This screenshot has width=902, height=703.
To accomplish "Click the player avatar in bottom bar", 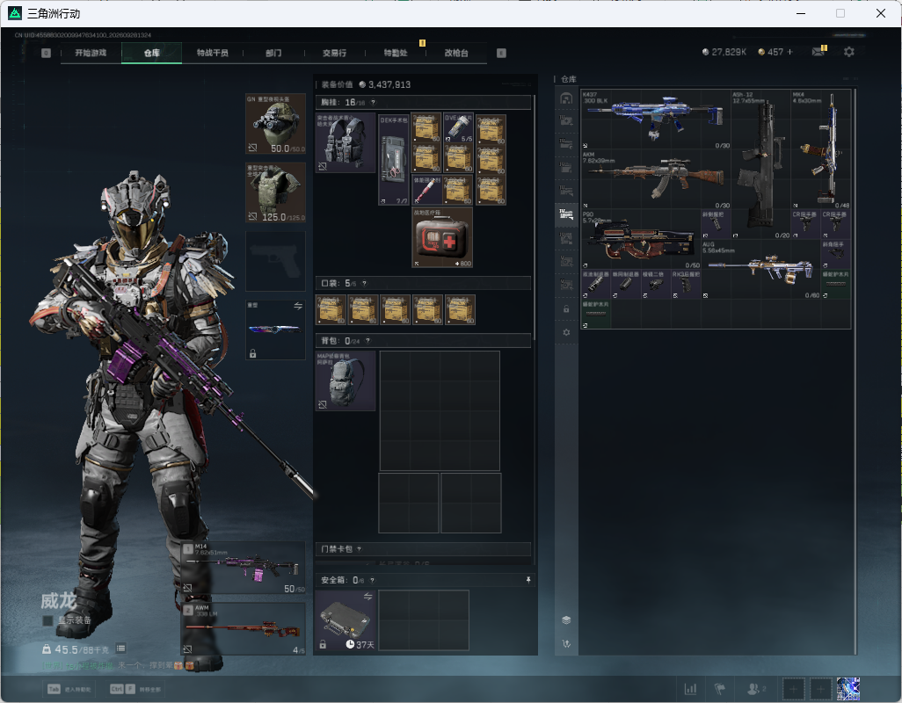I will click(x=847, y=689).
